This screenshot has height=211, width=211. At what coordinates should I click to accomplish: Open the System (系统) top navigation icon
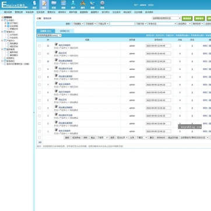[x=34, y=5]
